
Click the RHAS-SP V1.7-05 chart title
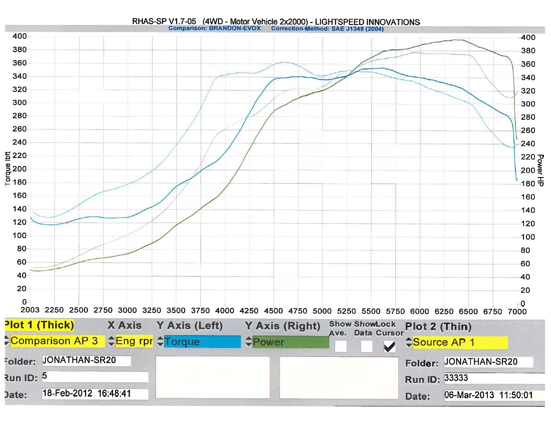[x=276, y=21]
